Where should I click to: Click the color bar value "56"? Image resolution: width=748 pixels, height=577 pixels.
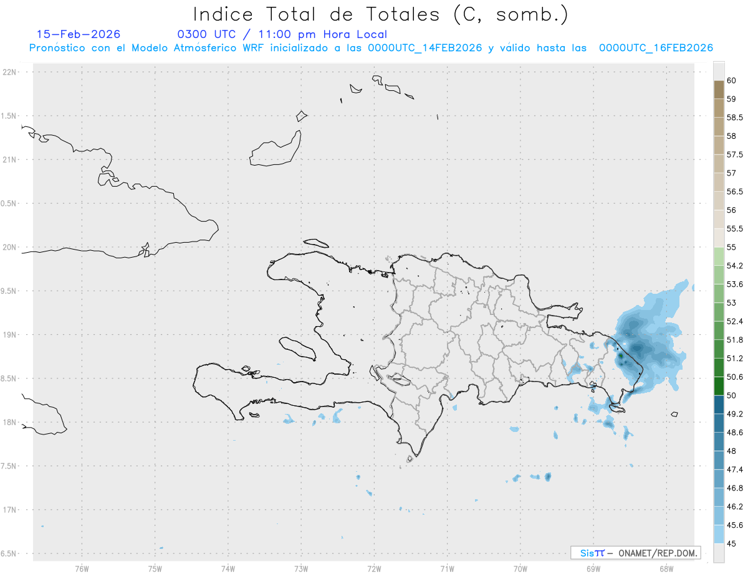(732, 210)
